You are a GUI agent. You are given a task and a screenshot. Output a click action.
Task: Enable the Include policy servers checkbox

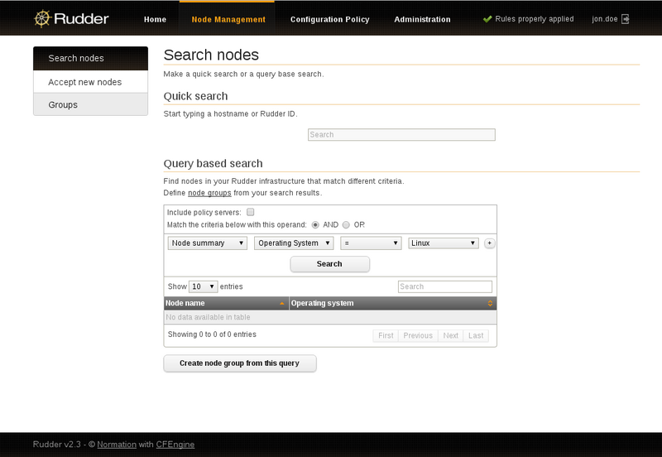point(251,212)
